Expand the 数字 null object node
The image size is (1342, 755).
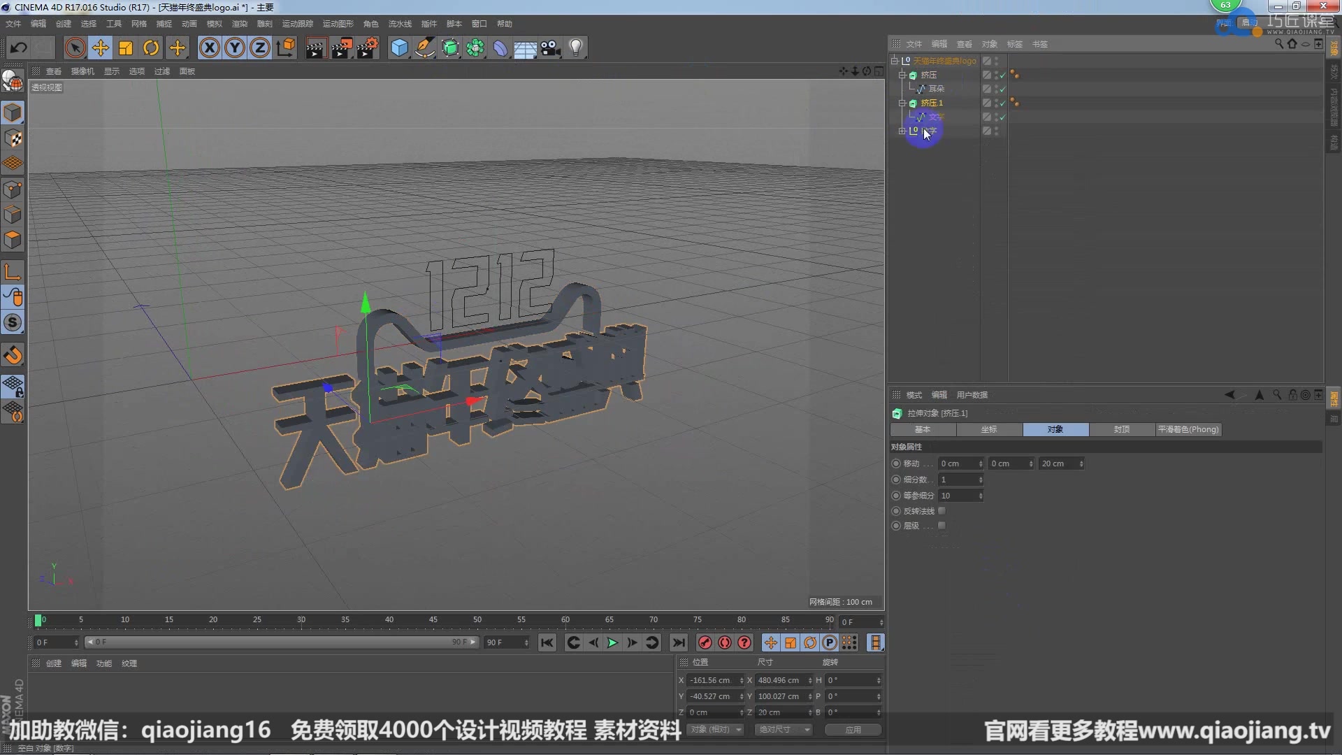(902, 131)
